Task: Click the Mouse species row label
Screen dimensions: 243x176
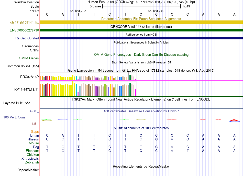Action: click(x=34, y=143)
